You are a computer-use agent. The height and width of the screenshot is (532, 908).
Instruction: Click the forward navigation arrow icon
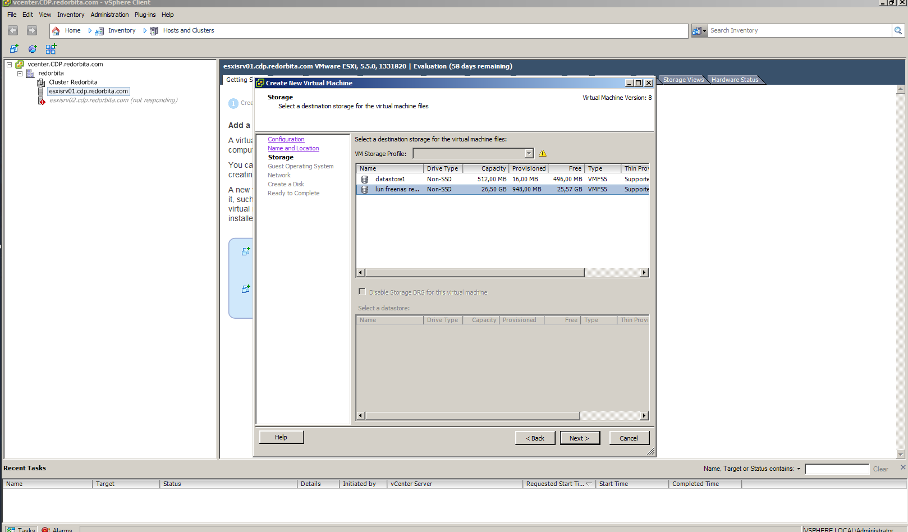click(32, 30)
